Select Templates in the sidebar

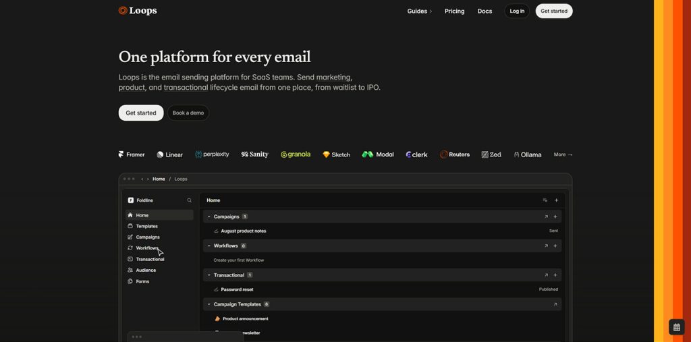159,226
